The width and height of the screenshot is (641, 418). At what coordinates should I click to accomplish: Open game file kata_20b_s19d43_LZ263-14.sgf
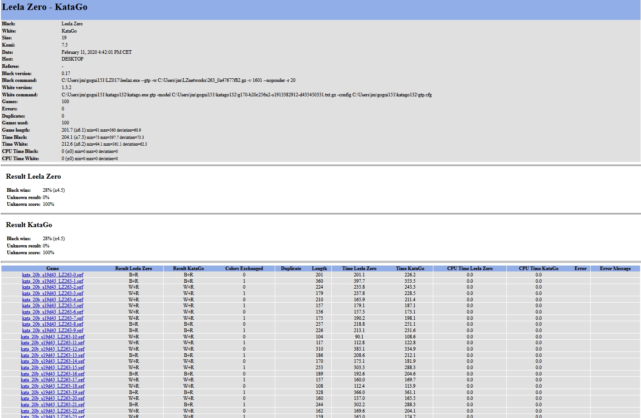point(53,361)
